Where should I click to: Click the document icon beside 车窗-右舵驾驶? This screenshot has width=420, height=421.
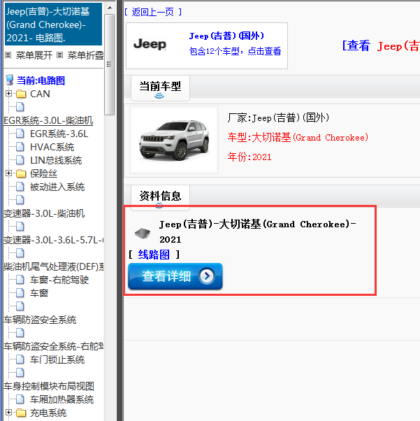tap(20, 280)
